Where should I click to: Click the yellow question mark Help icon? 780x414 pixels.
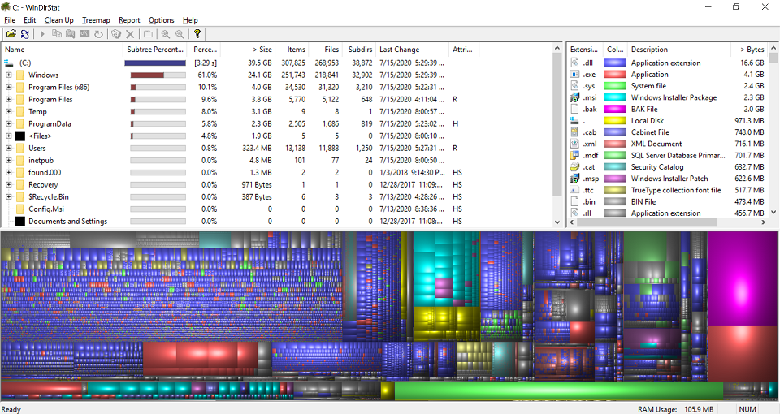197,34
